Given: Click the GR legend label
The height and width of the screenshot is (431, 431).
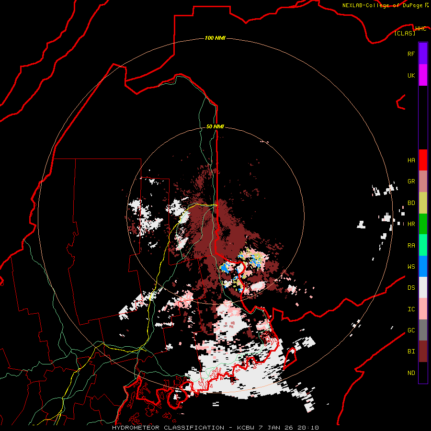Looking at the screenshot, I should (411, 181).
